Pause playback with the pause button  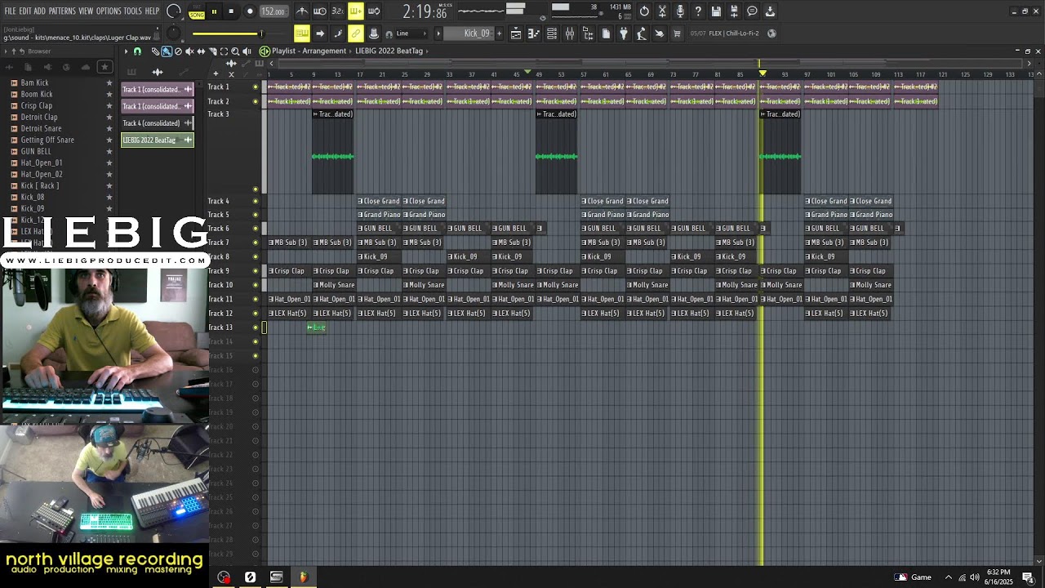click(214, 11)
